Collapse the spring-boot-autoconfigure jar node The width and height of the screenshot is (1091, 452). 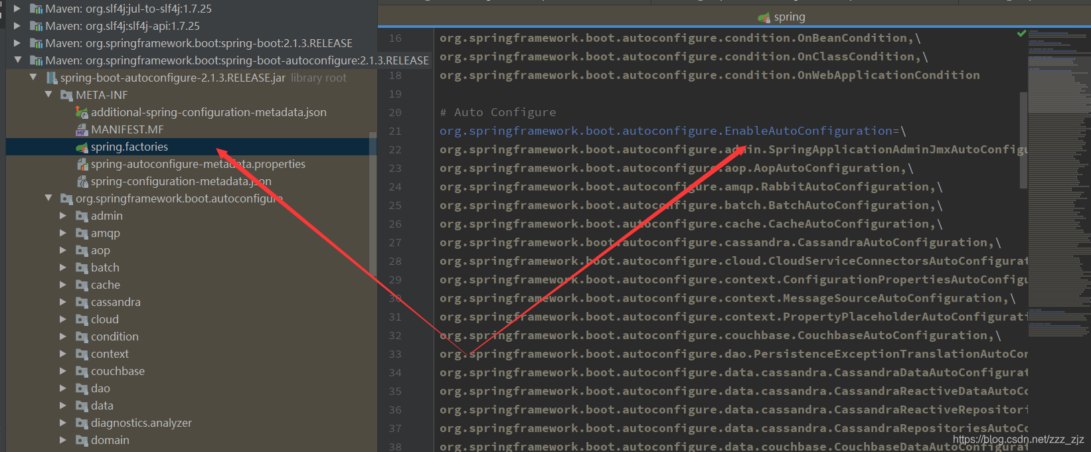tap(33, 78)
